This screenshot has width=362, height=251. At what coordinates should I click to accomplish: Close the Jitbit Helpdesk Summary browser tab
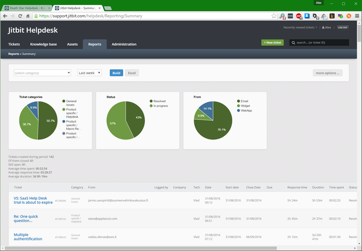click(100, 8)
